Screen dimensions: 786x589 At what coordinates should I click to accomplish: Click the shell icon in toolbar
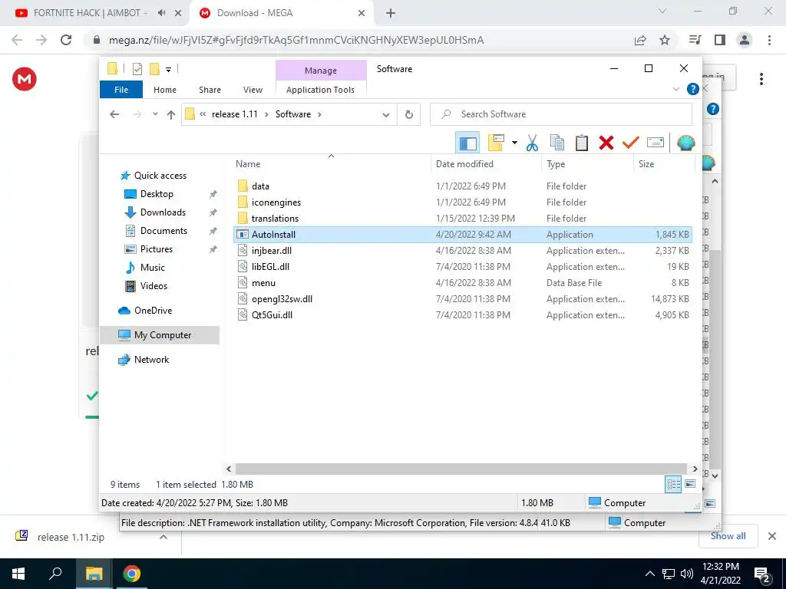point(685,143)
